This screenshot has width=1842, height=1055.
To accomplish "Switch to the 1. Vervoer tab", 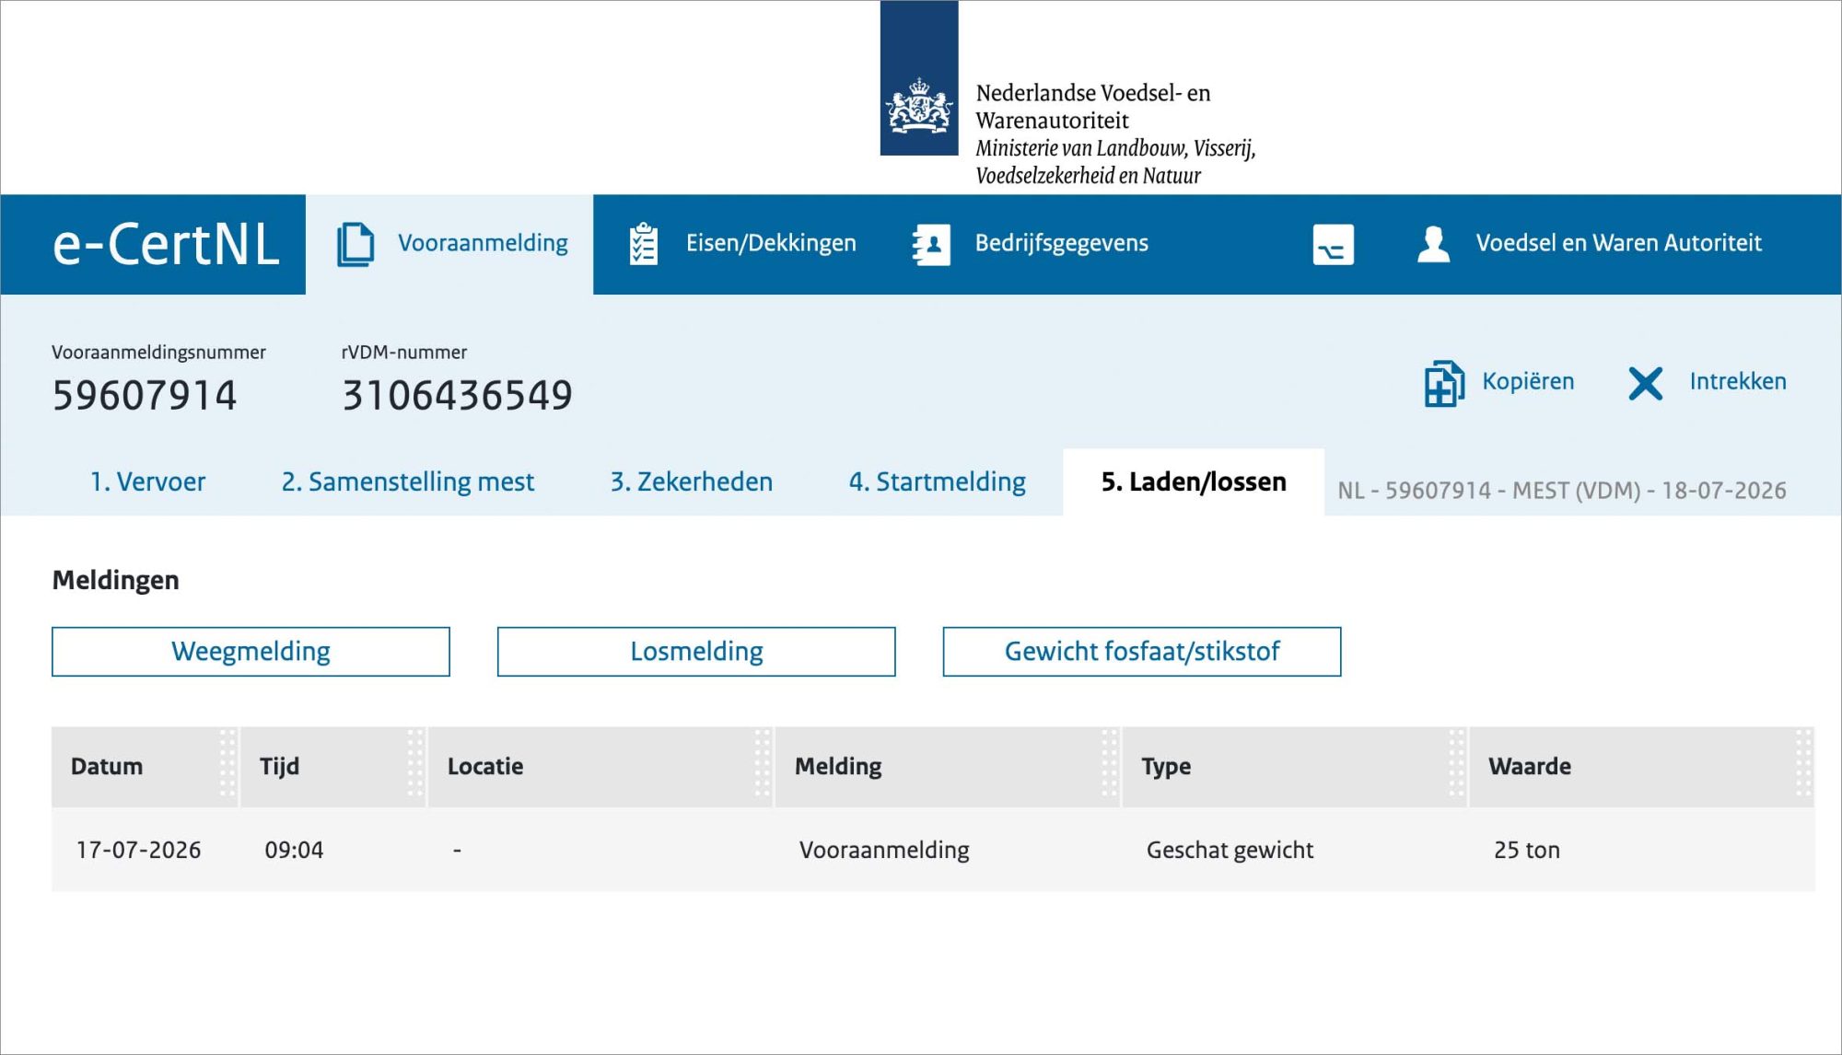I will point(147,481).
